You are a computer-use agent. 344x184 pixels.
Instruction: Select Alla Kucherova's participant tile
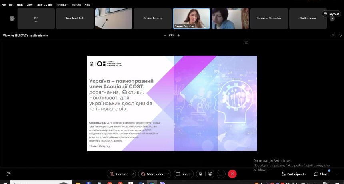pyautogui.click(x=308, y=18)
